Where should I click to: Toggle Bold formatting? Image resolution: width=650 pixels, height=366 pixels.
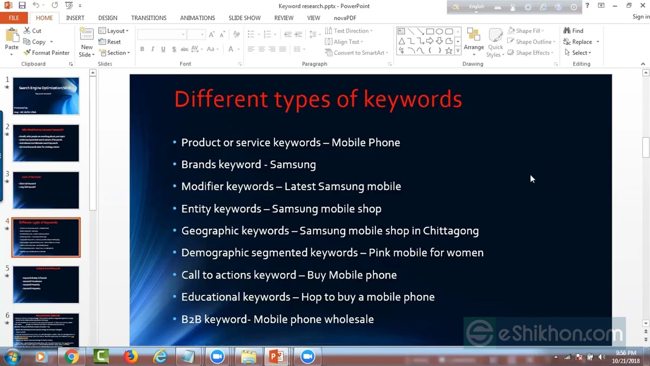[x=142, y=49]
